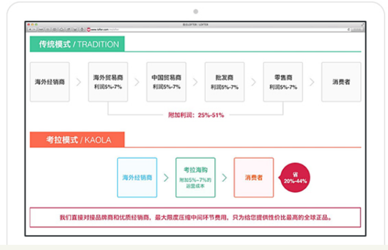Click the red-bordered 我们直接对接品牌商 statement banner

pos(195,217)
